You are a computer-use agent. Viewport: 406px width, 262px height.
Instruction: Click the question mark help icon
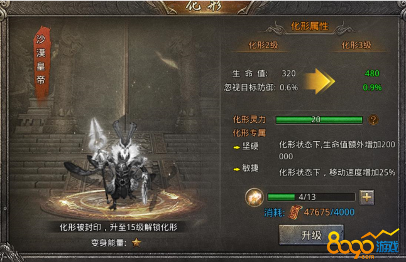[373, 120]
